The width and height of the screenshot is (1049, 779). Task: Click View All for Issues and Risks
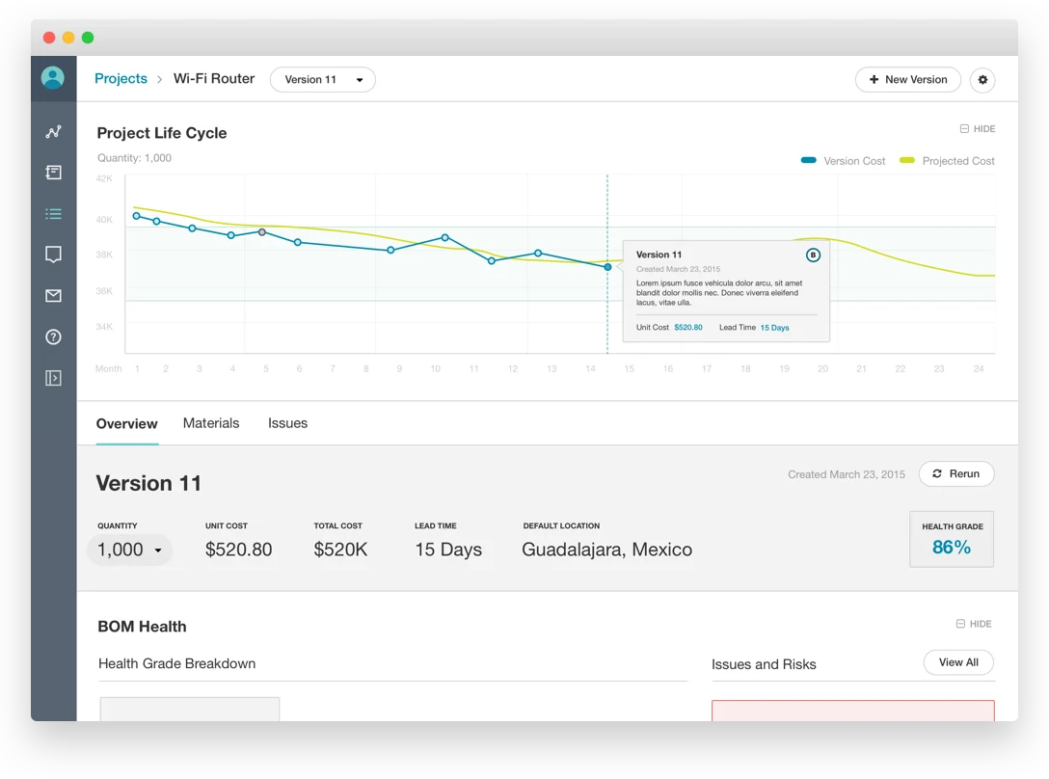click(x=958, y=662)
